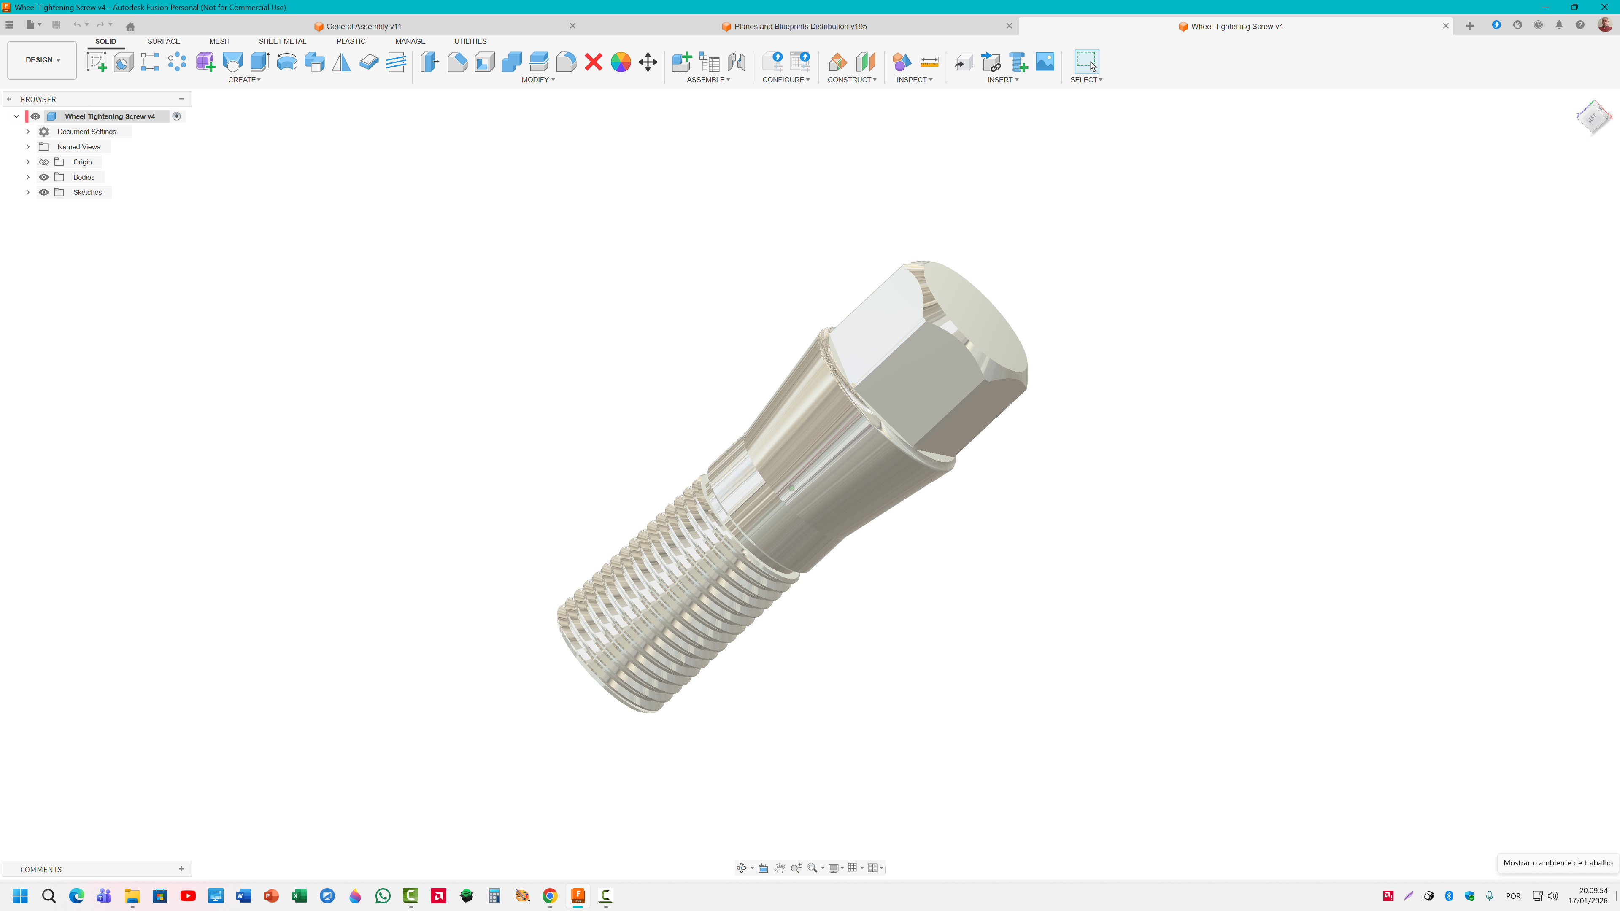
Task: Click the Create Sketch tool icon
Action: [96, 62]
